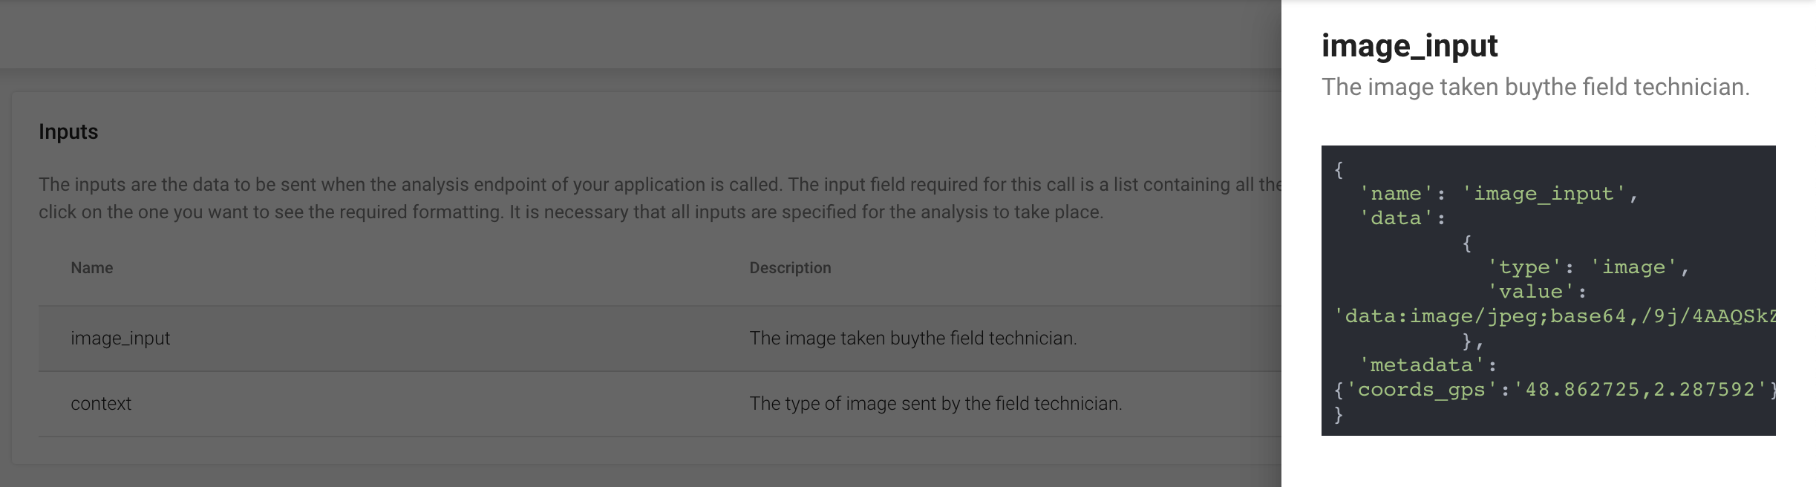This screenshot has height=487, width=1816.
Task: Click the Name column header
Action: 92,268
